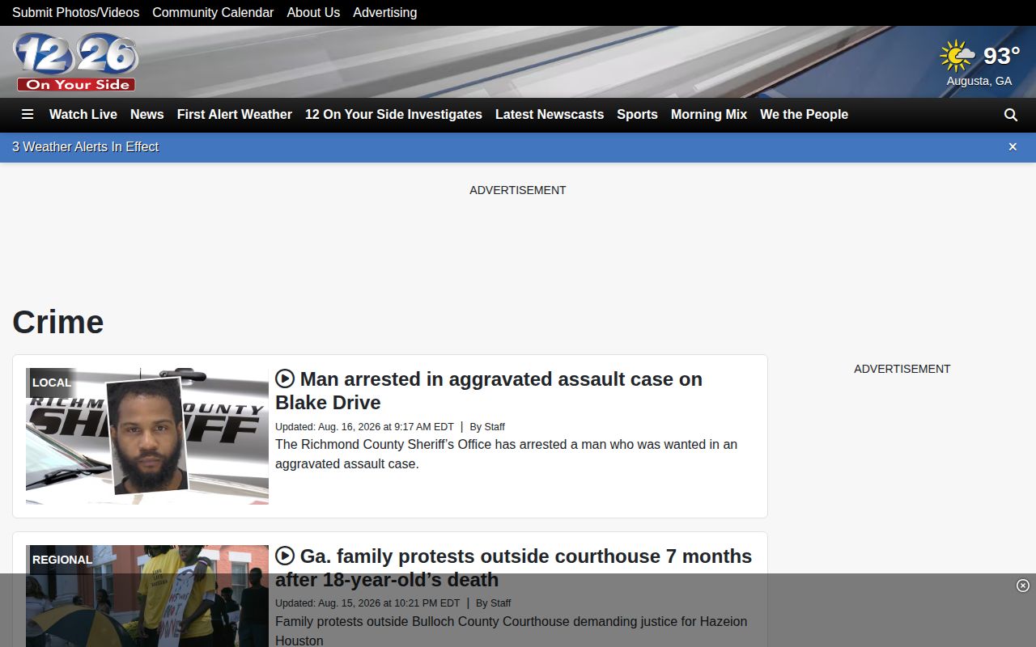1036x647 pixels.
Task: Open Ga. family protests outside courthouse headline
Action: (513, 568)
